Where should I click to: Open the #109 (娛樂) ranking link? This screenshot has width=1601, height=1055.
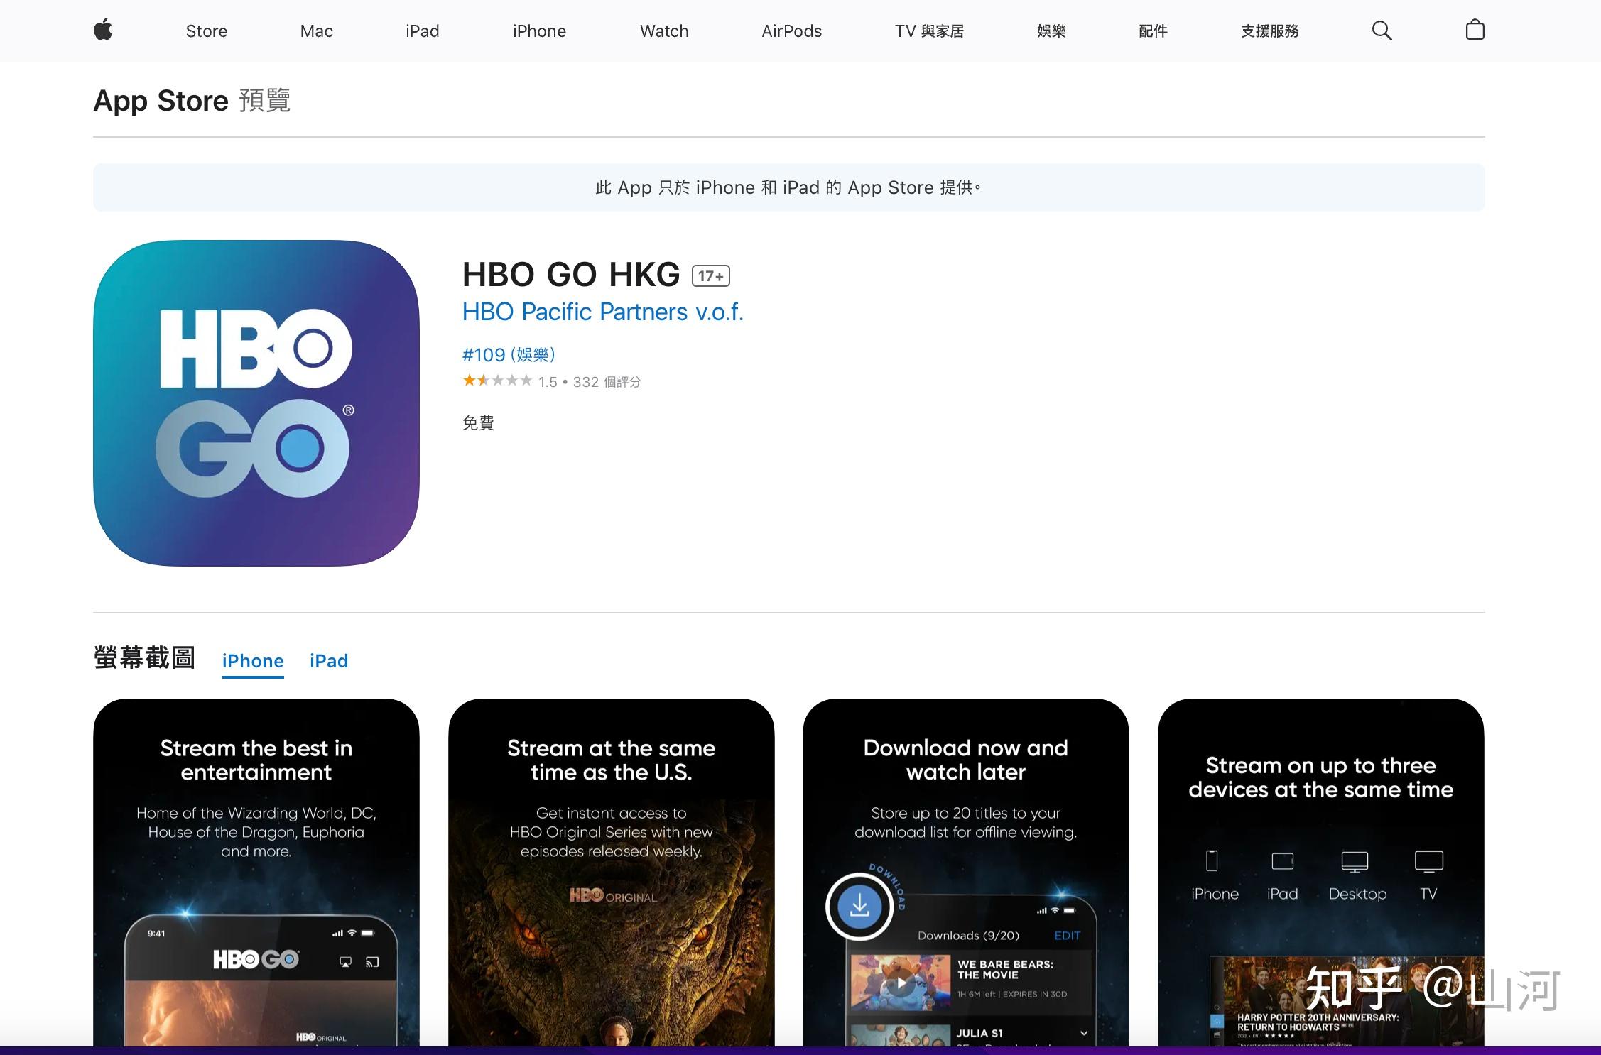509,354
